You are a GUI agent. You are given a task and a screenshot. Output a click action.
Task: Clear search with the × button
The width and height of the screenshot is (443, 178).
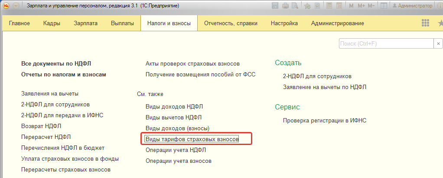pos(438,44)
